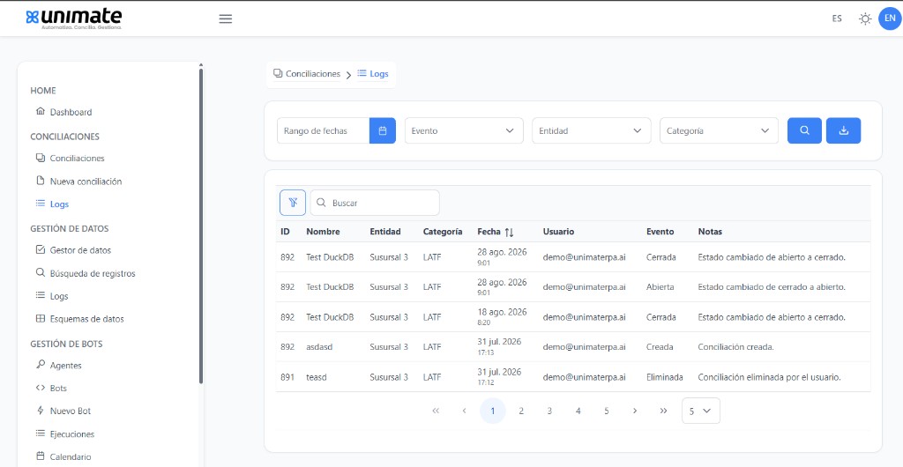The width and height of the screenshot is (903, 467).
Task: Click the Dashboard house icon
Action: click(x=41, y=111)
